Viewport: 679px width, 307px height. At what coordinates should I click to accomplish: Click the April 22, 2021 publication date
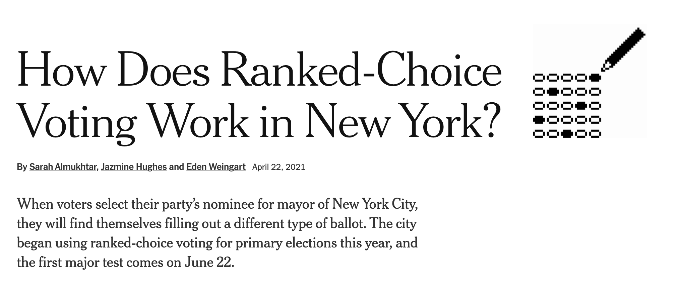(279, 167)
